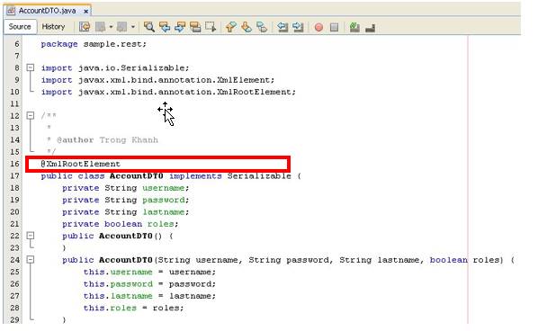Click the @XmlRootElement annotation text
The width and height of the screenshot is (538, 331).
click(81, 164)
